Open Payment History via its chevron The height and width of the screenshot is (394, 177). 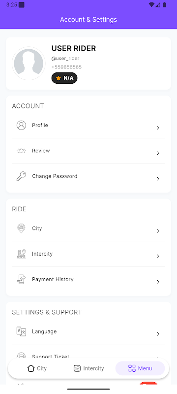pyautogui.click(x=158, y=282)
